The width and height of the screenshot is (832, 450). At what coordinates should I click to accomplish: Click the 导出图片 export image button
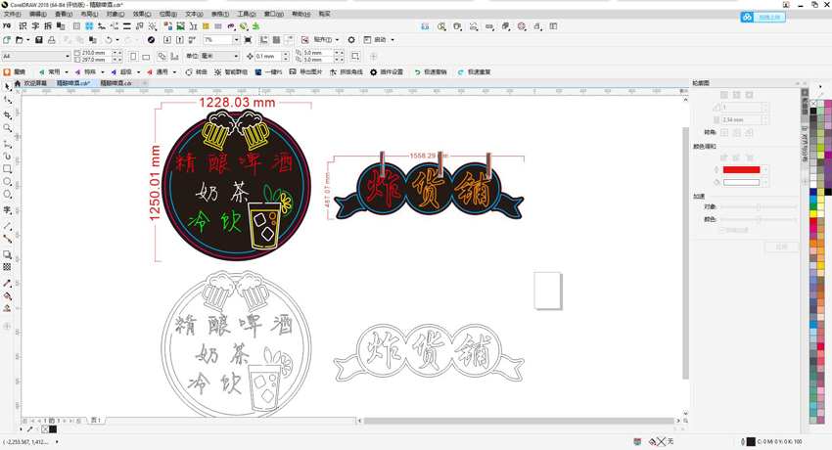point(305,72)
